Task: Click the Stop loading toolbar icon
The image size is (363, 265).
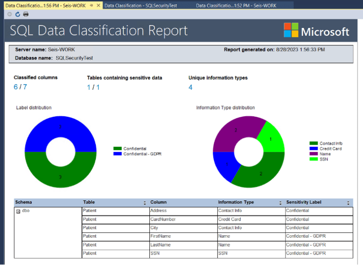Action: click(x=10, y=14)
